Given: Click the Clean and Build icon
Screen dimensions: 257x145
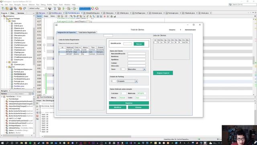Looking at the screenshot, I should click(59, 8).
